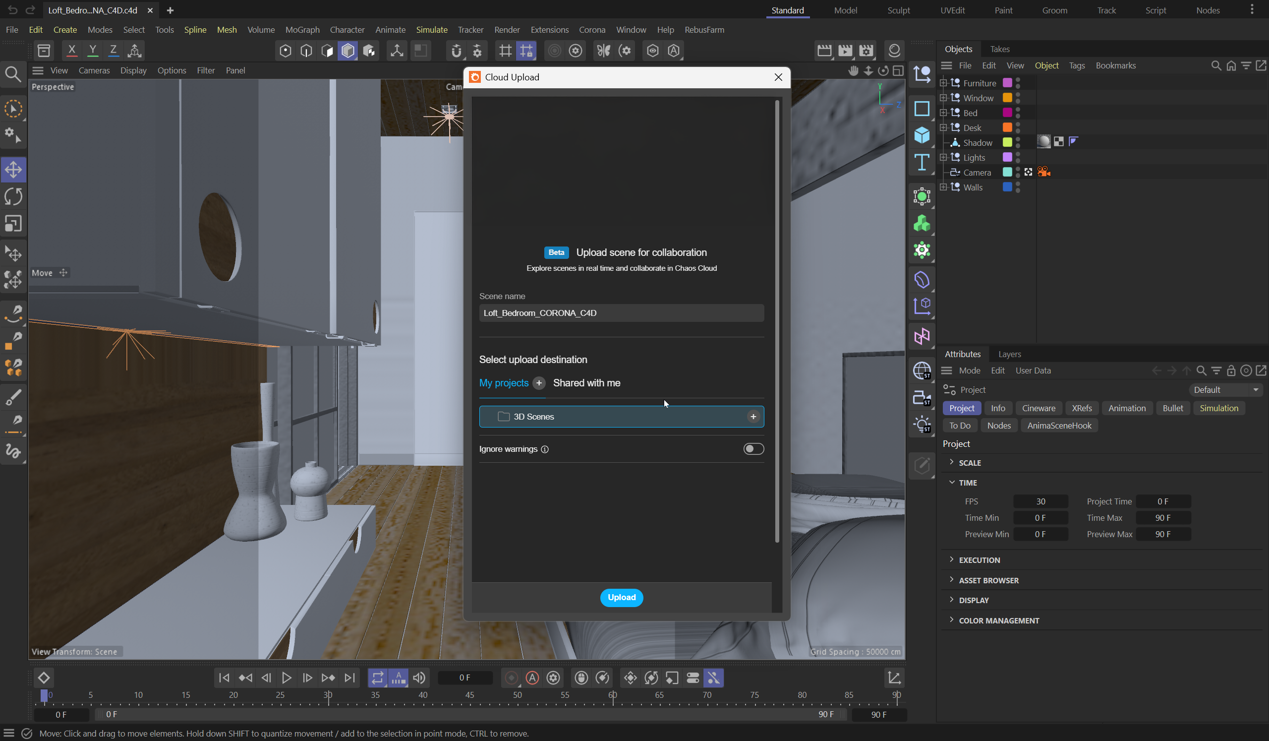Switch to the Takes tab

[x=1000, y=49]
